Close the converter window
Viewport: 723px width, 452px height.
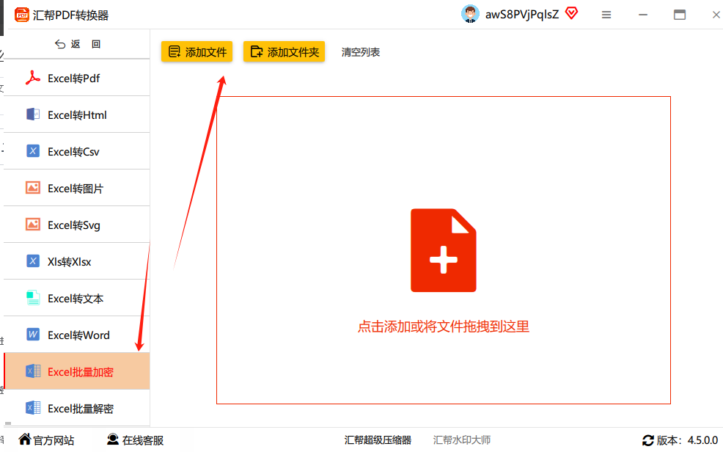(716, 15)
